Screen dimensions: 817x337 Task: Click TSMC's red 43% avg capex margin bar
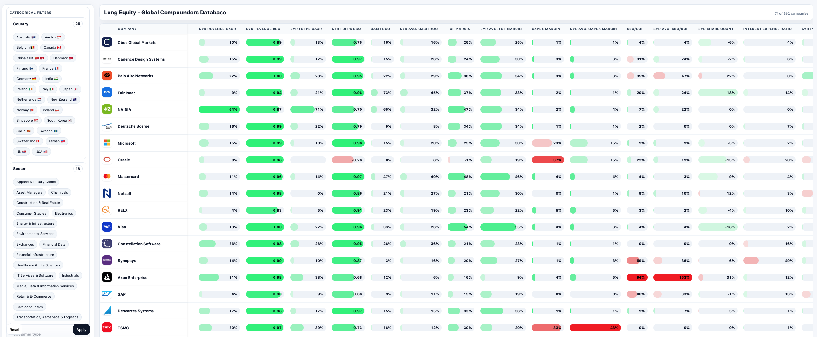595,328
